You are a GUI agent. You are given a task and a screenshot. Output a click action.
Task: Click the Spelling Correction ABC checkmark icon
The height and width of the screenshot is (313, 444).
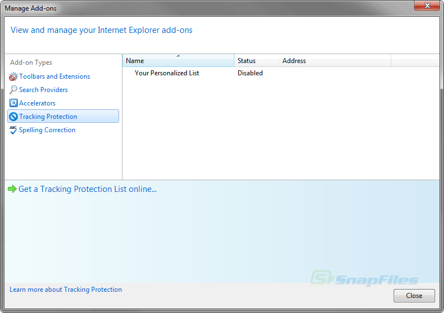point(13,130)
